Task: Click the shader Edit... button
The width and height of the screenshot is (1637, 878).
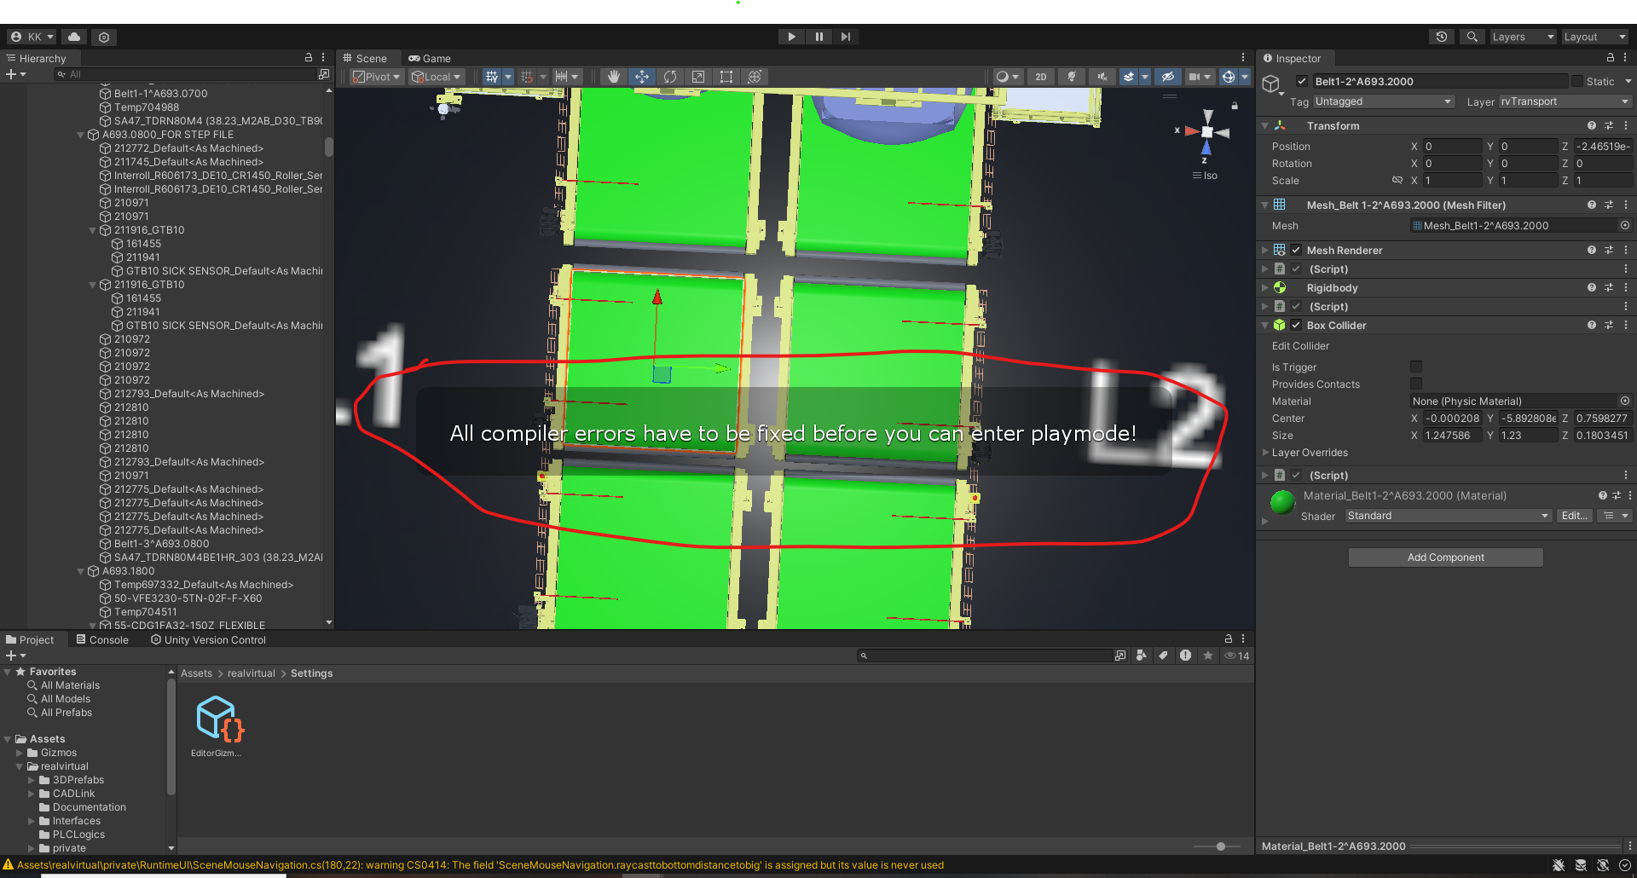Action: 1574,515
